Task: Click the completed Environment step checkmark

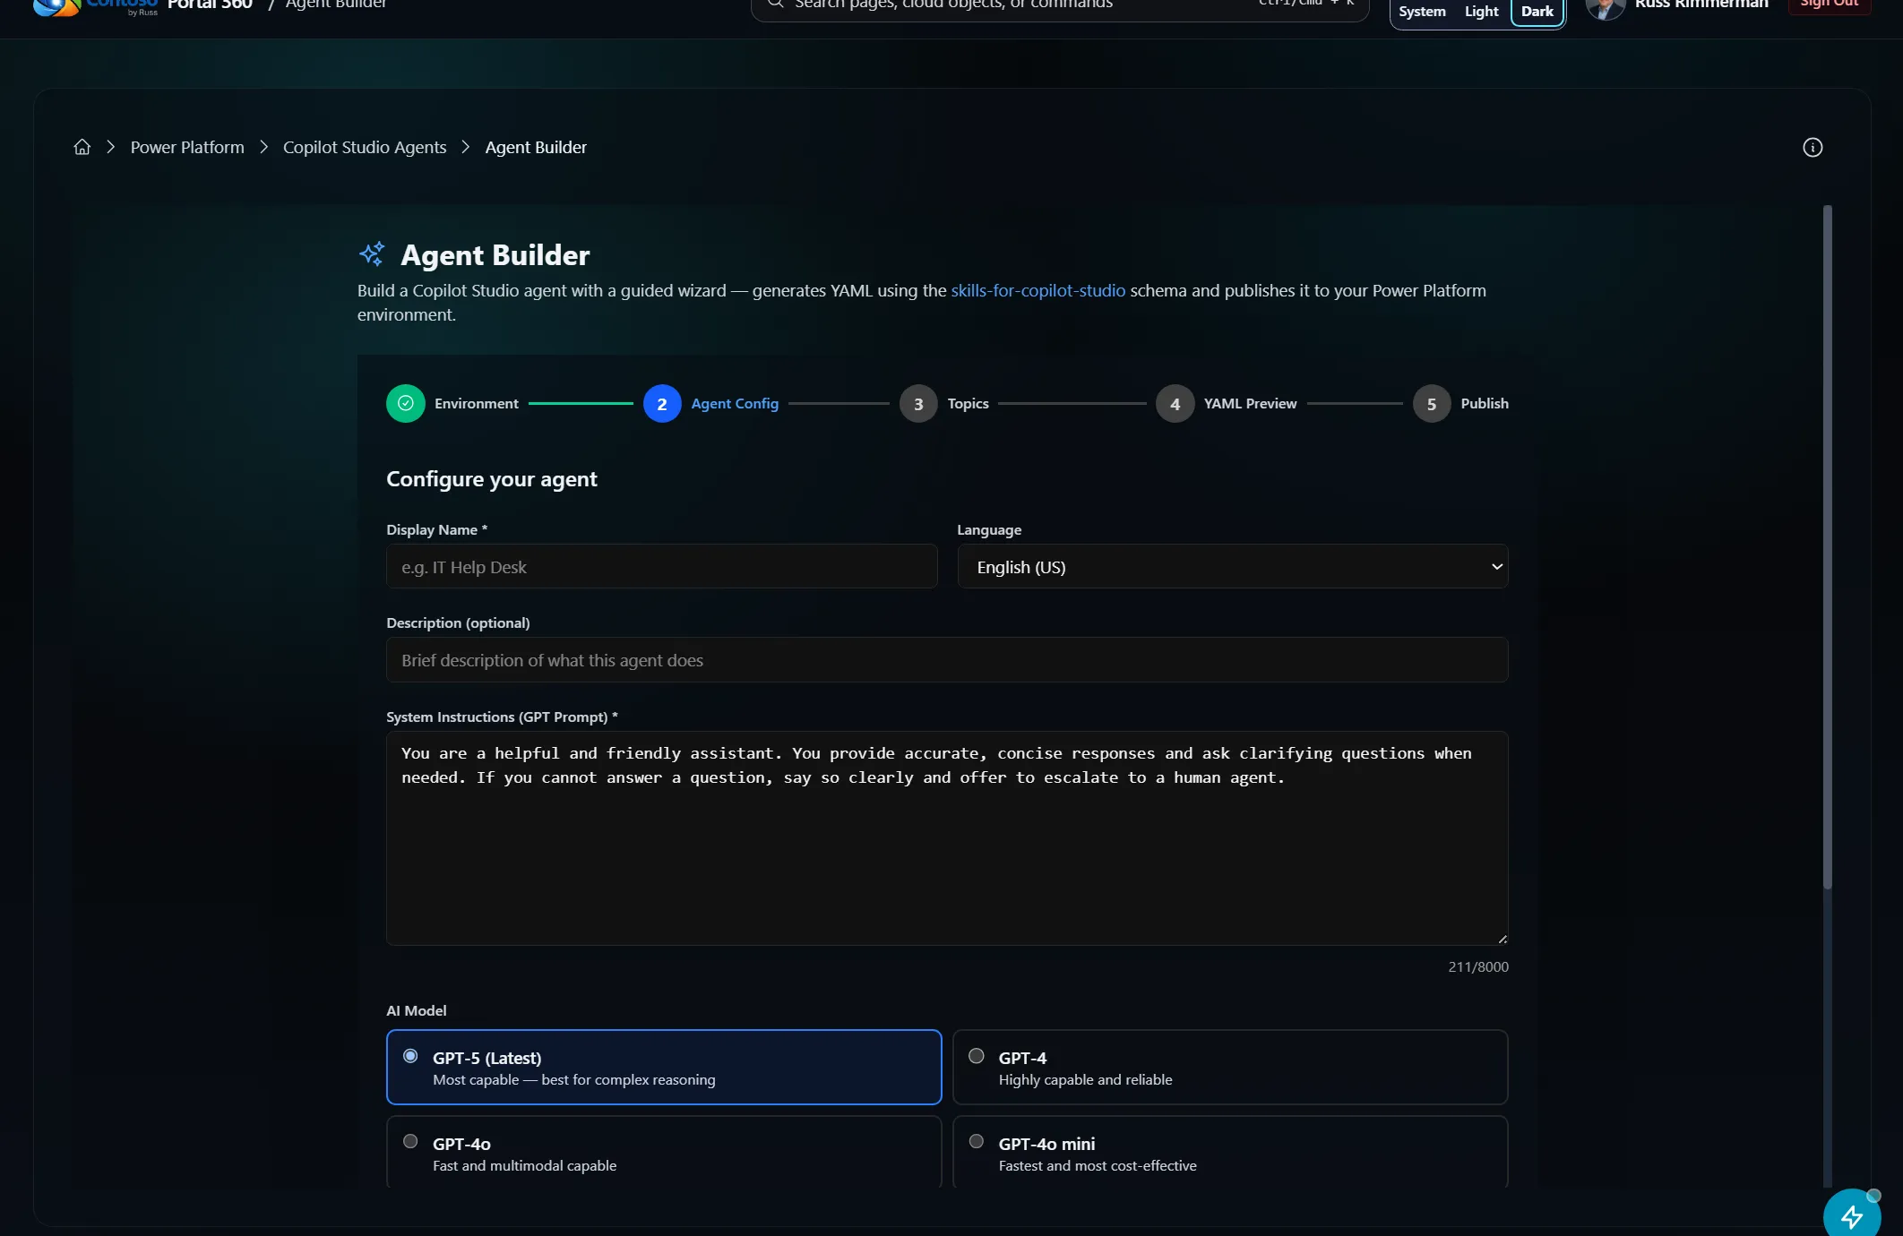Action: (405, 403)
